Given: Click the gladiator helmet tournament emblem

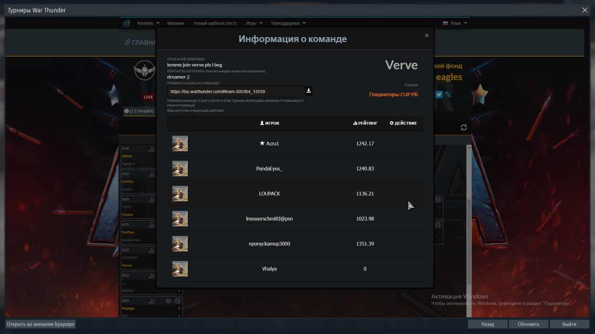Looking at the screenshot, I should [144, 71].
